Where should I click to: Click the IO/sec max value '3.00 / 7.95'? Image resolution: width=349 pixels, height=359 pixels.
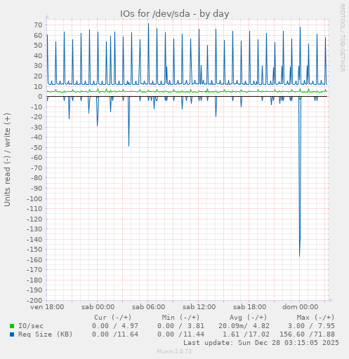[311, 326]
